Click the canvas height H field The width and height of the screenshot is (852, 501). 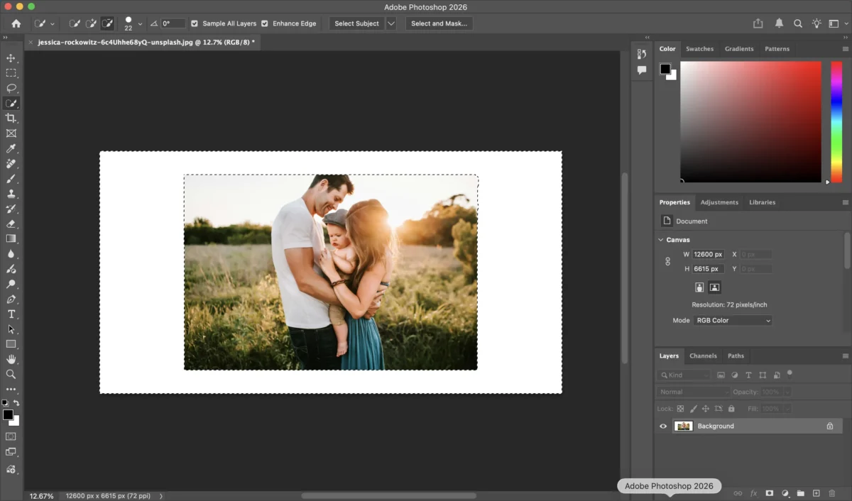[x=709, y=269]
